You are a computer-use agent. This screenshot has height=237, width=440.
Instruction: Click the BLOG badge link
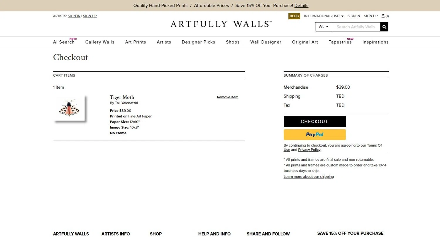(x=294, y=16)
